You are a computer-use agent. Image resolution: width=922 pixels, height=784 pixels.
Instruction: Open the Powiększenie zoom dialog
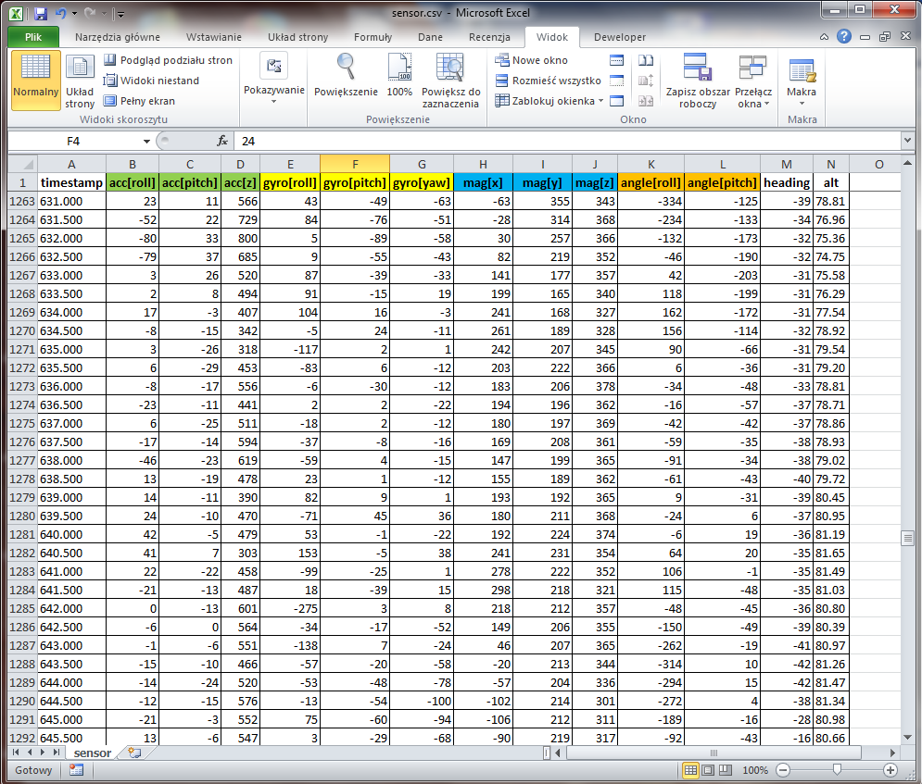point(346,76)
